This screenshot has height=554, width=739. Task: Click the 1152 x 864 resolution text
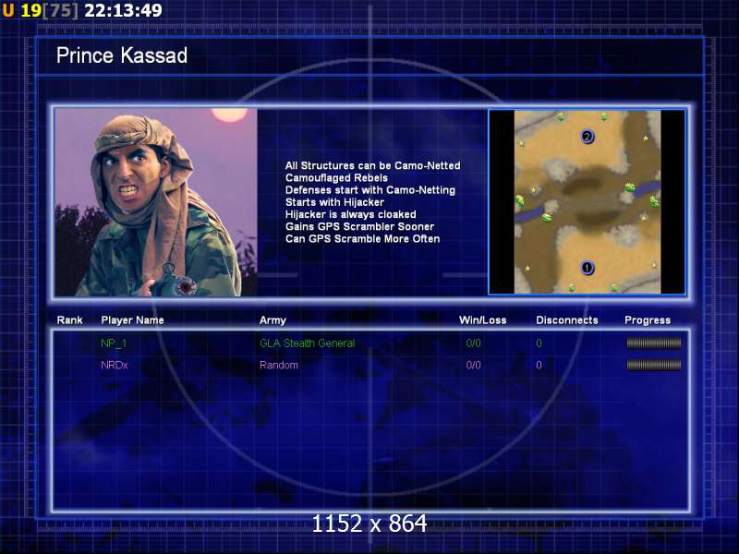coord(369,524)
